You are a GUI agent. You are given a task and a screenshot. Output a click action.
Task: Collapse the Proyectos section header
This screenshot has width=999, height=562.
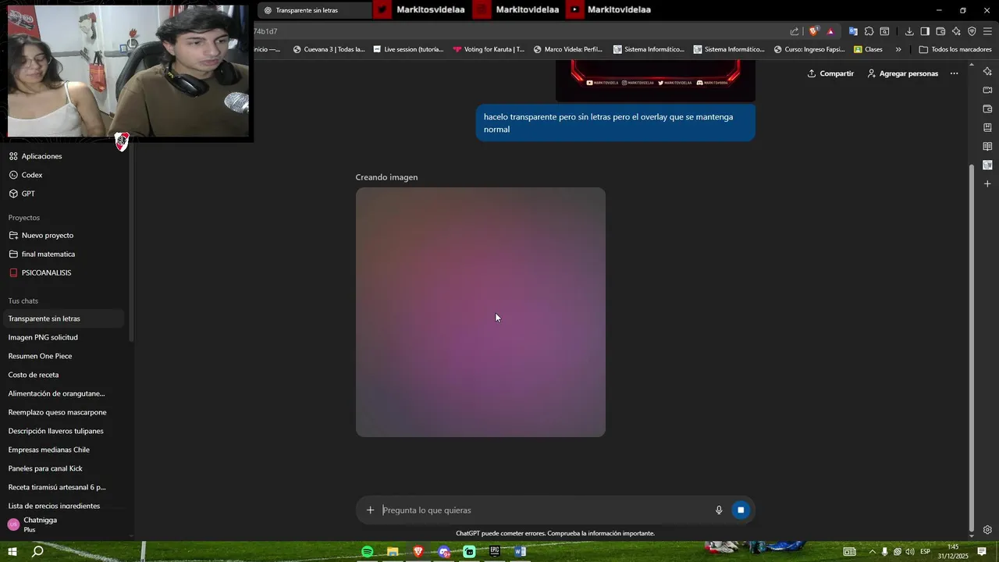tap(24, 218)
